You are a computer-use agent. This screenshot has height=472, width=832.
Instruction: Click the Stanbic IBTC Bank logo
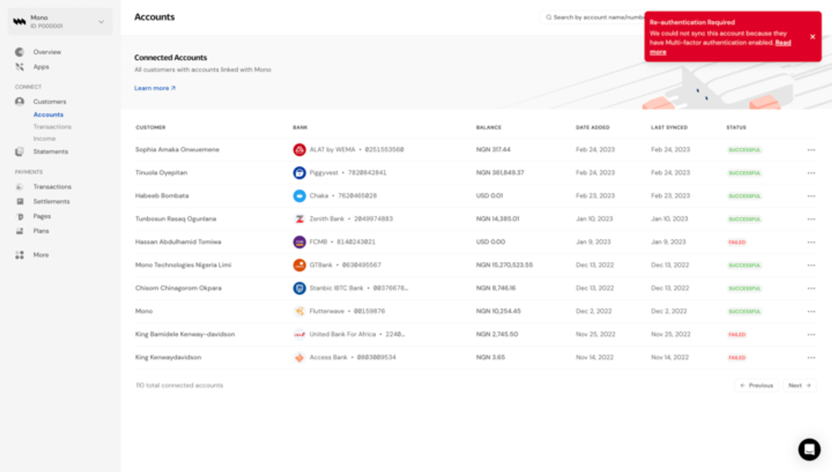tap(300, 288)
